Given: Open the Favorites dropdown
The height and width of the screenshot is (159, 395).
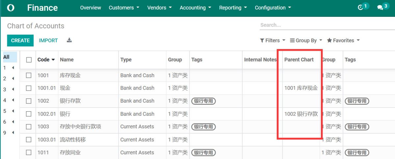Looking at the screenshot, I should coord(343,40).
